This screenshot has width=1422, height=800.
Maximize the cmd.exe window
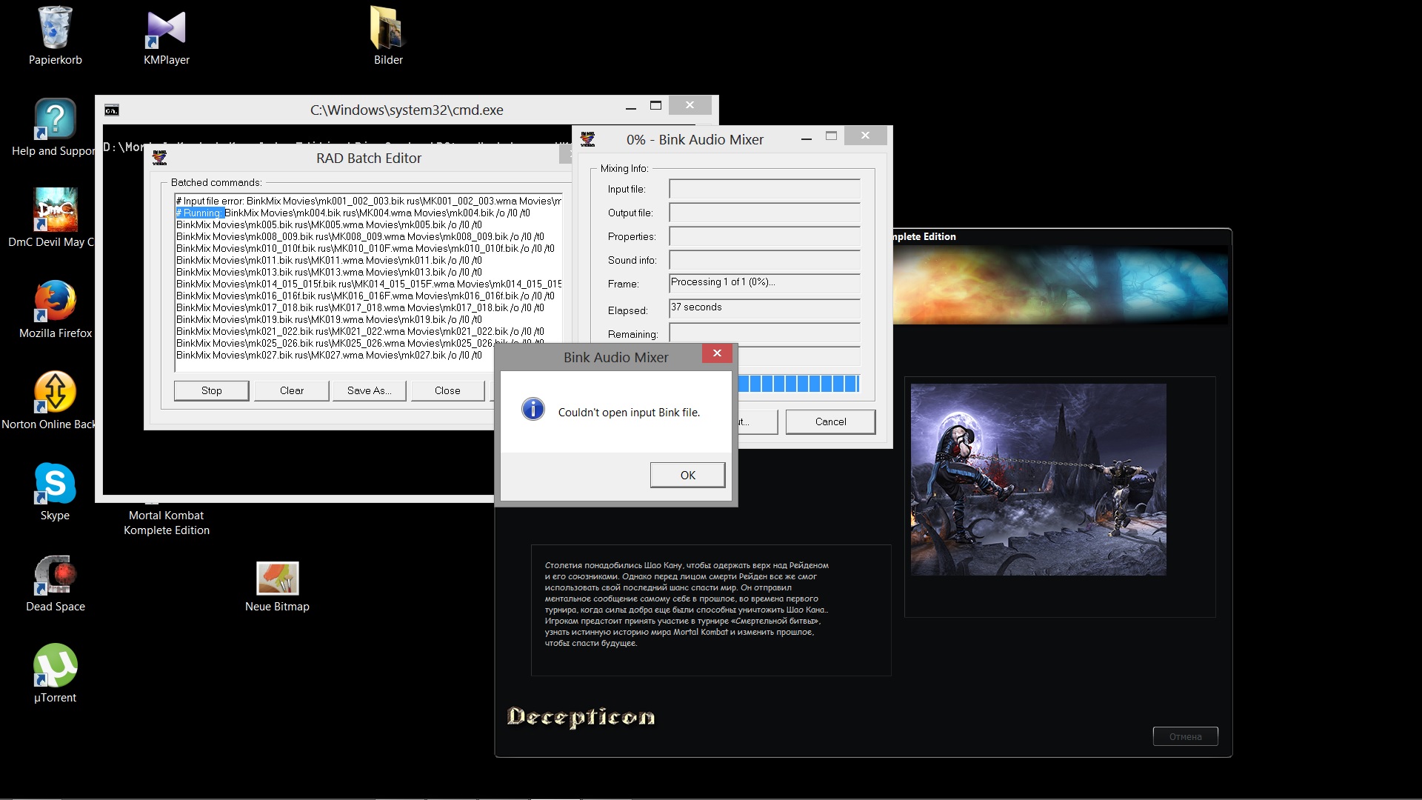tap(655, 106)
